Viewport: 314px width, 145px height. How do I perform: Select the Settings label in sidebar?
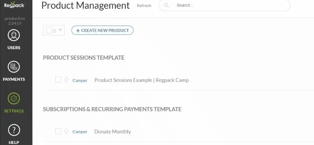[14, 111]
